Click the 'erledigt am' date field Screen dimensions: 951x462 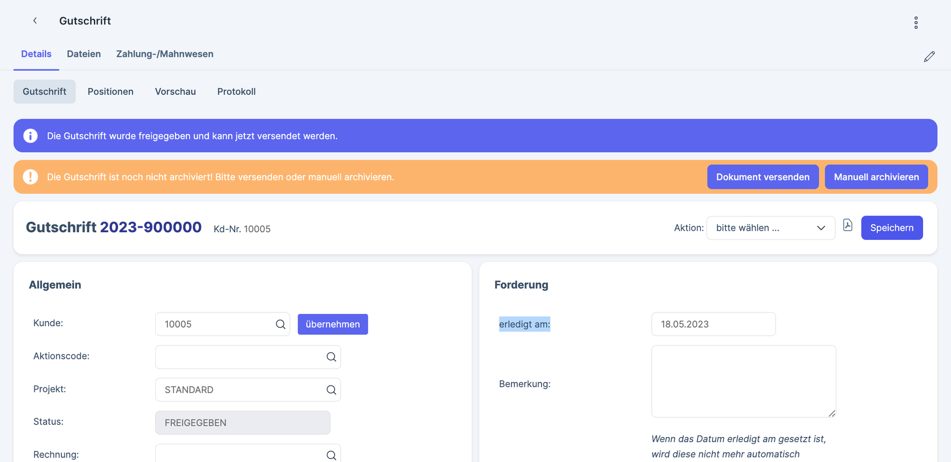[x=713, y=325]
